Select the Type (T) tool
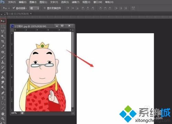Image resolution: width=172 pixels, height=124 pixels. click(3, 98)
